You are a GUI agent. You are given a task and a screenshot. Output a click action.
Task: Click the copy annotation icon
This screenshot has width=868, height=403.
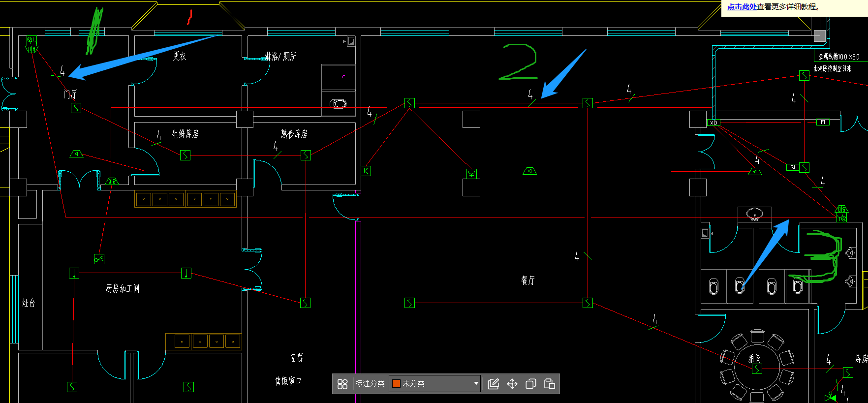[x=531, y=384]
